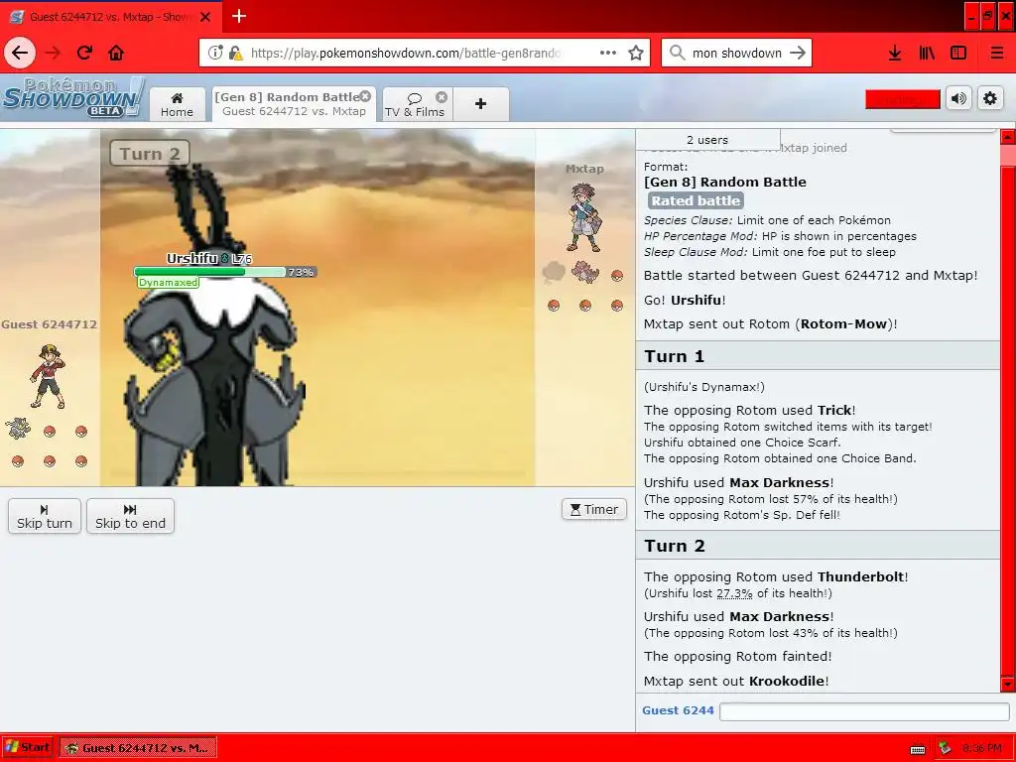Close the TV & Films room tab
Screen dimensions: 1016x762
pyautogui.click(x=442, y=96)
